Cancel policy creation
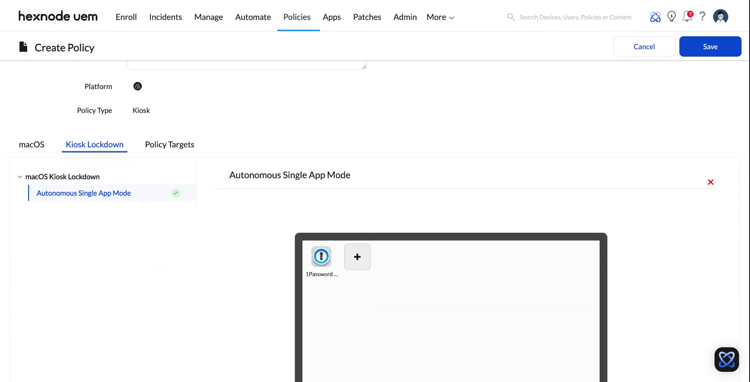Image resolution: width=750 pixels, height=382 pixels. tap(644, 46)
